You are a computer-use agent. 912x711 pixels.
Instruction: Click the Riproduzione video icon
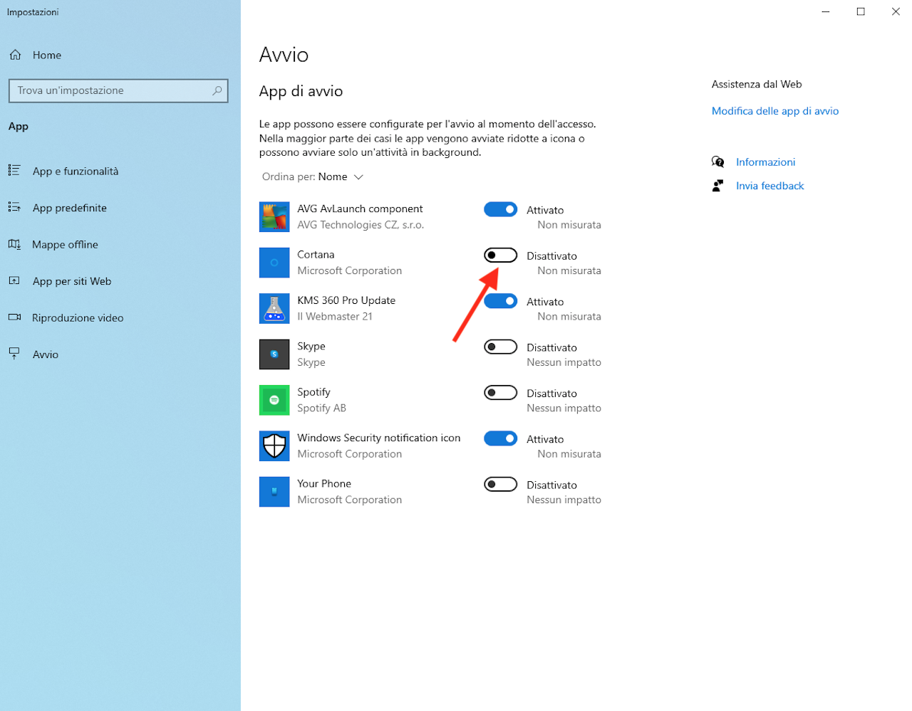[x=14, y=317]
